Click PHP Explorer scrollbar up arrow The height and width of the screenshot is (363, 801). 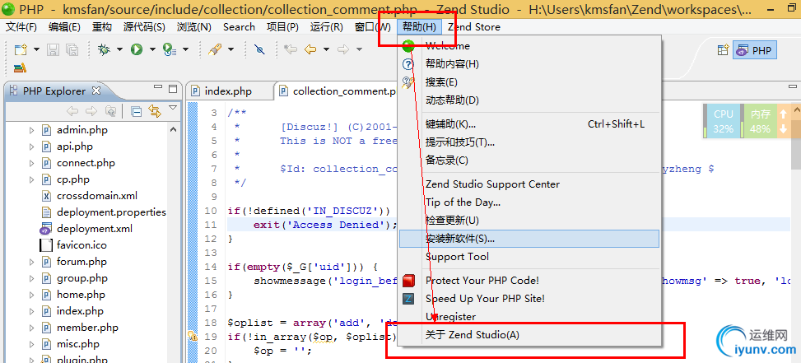[174, 130]
